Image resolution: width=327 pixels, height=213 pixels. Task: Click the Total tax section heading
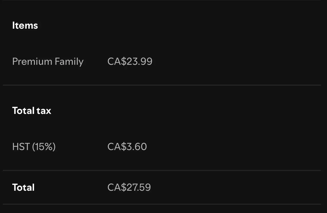click(x=32, y=111)
